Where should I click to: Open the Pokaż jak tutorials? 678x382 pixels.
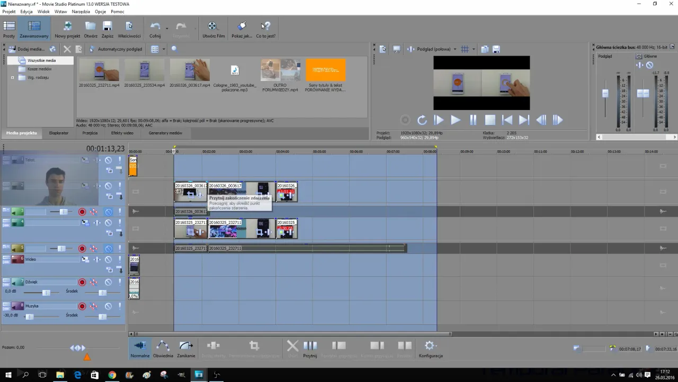click(242, 30)
